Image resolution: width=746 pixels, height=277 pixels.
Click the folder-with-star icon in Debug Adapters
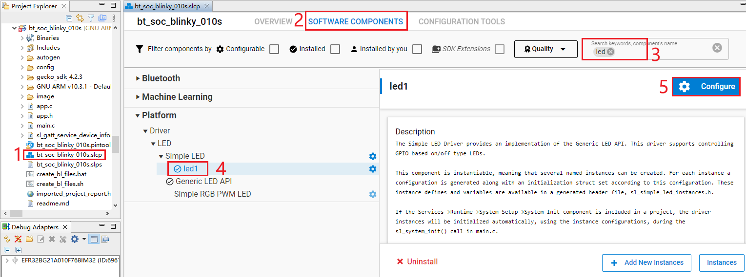click(29, 239)
